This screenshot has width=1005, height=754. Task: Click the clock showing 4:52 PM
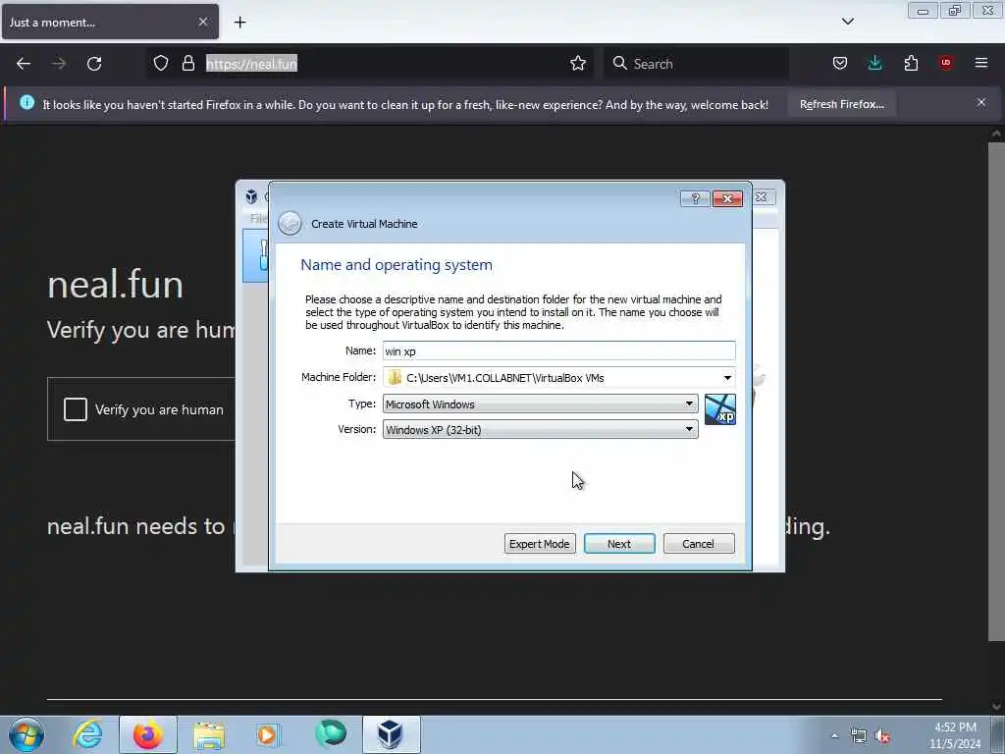[x=955, y=735]
